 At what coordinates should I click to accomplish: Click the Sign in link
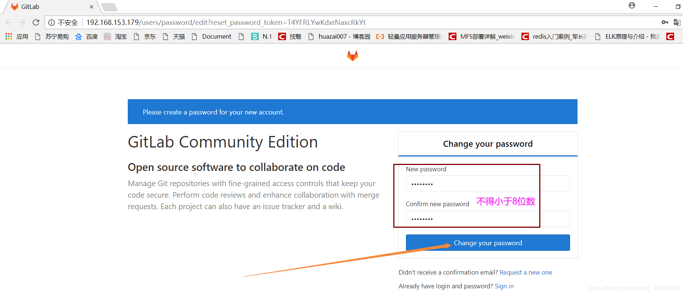(504, 286)
